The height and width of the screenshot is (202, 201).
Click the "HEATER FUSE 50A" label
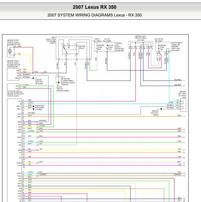coord(101,47)
